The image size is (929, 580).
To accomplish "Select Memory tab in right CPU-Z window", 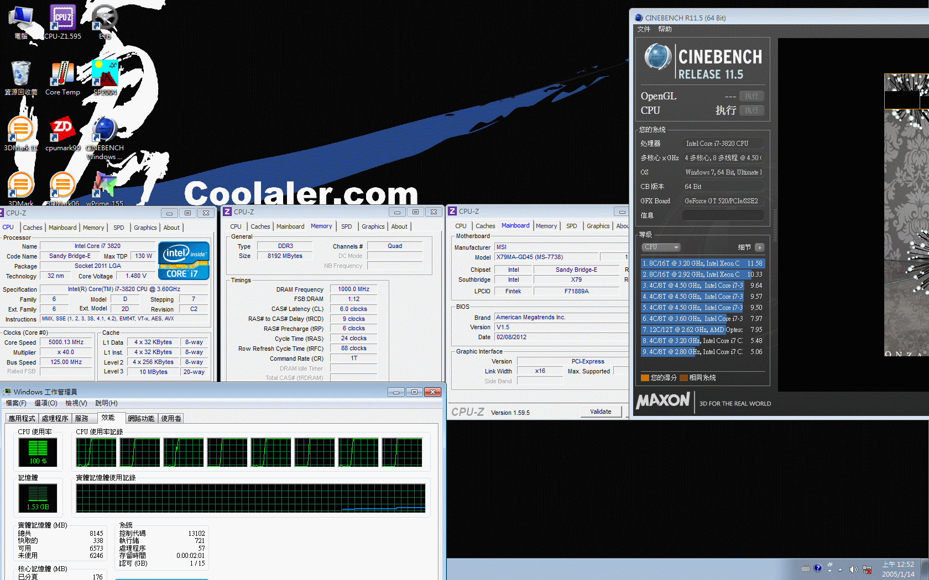I will [546, 226].
